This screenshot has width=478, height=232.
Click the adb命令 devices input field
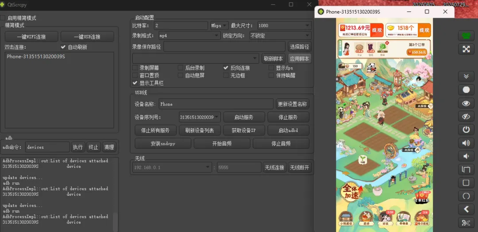pyautogui.click(x=47, y=147)
